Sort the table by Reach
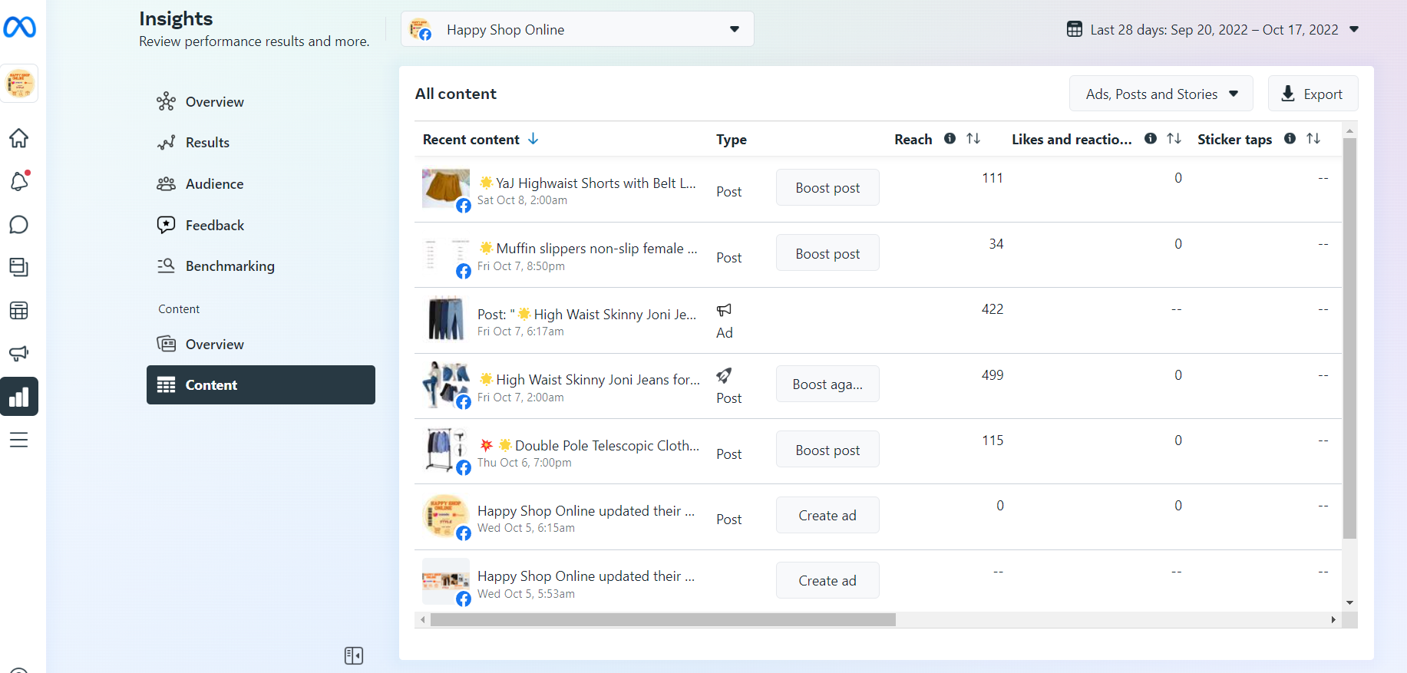 tap(973, 139)
